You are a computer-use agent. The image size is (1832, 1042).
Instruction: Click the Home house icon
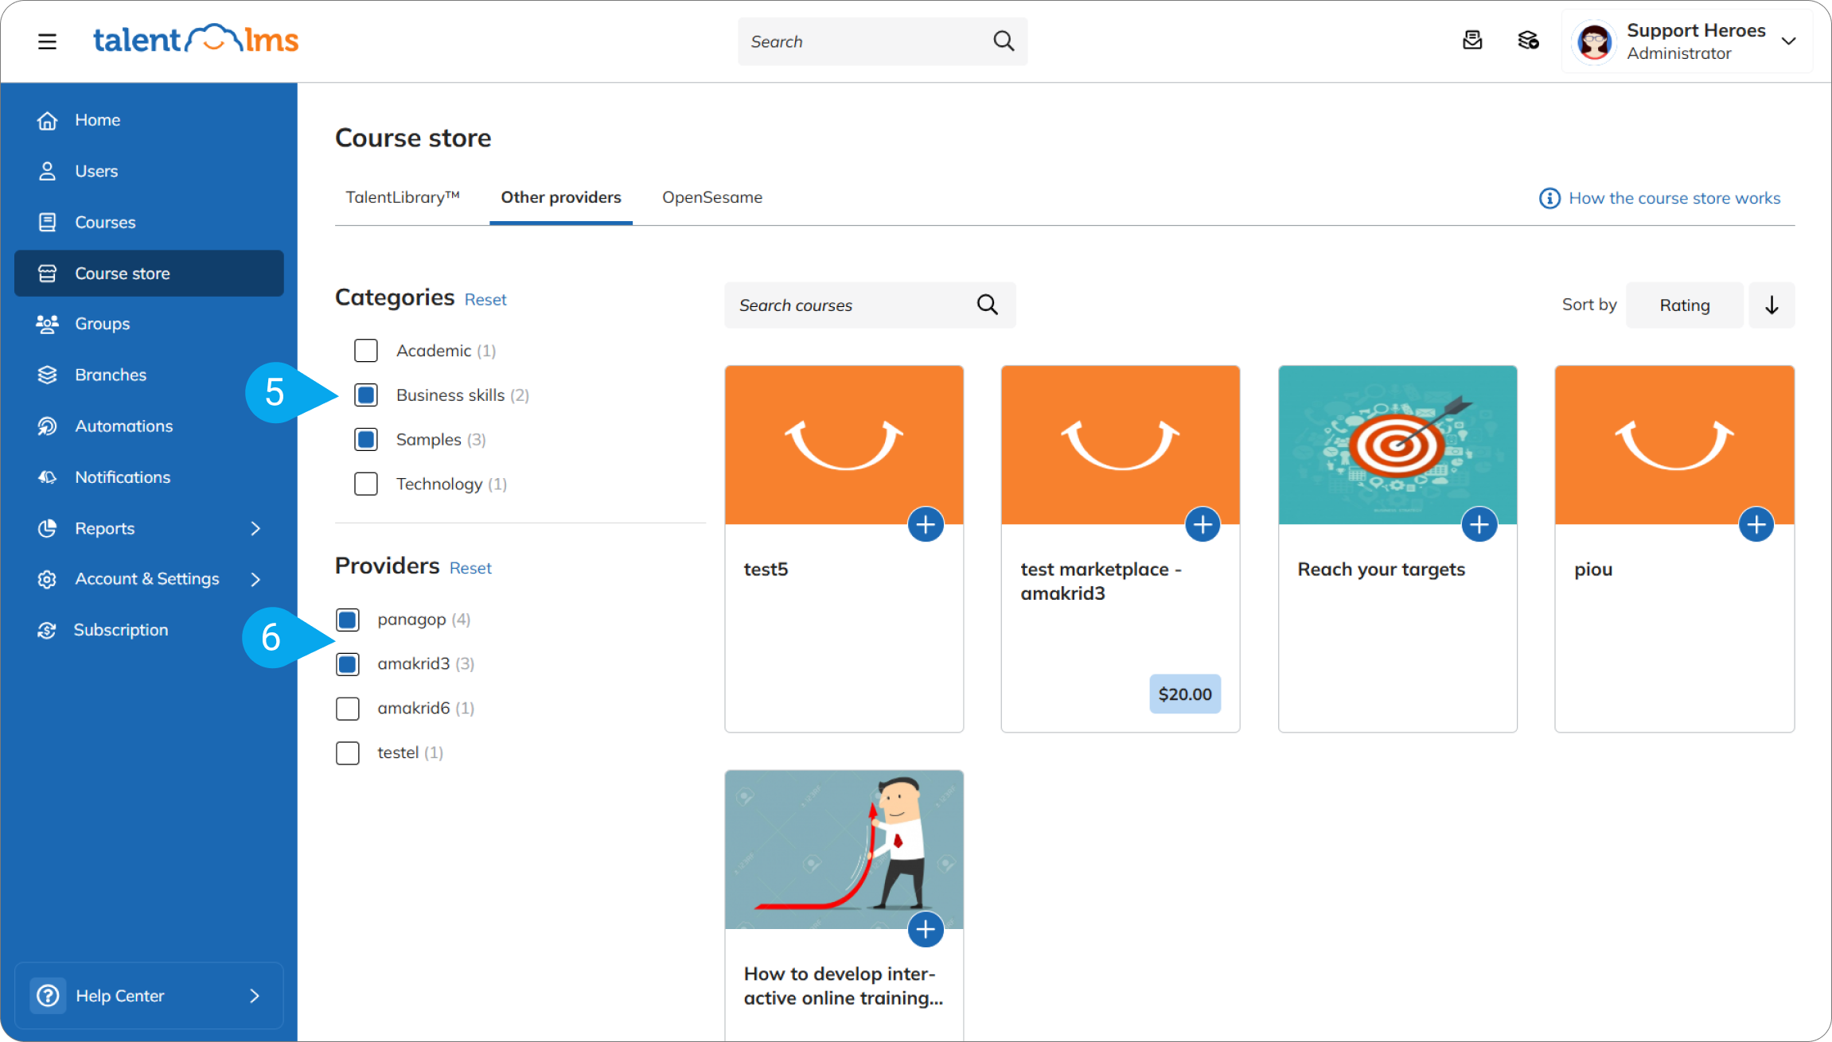47,120
